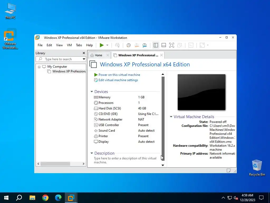Collapse Virtual Machine Details section
This screenshot has height=203, width=270.
tap(171, 117)
